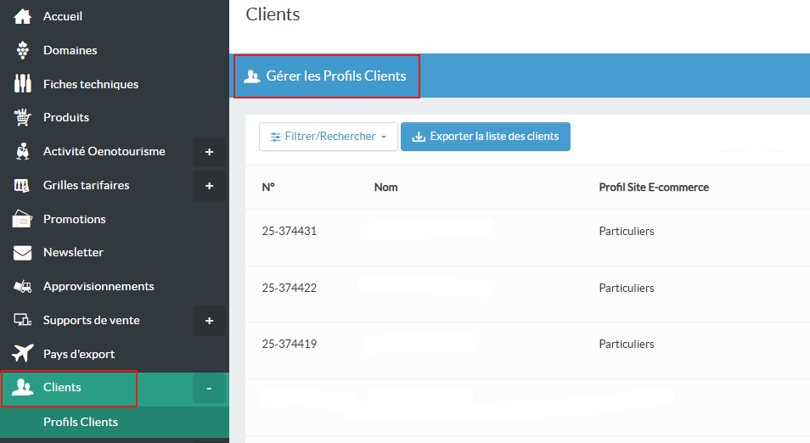
Task: Collapse the Clients menu with minus button
Action: pyautogui.click(x=209, y=388)
